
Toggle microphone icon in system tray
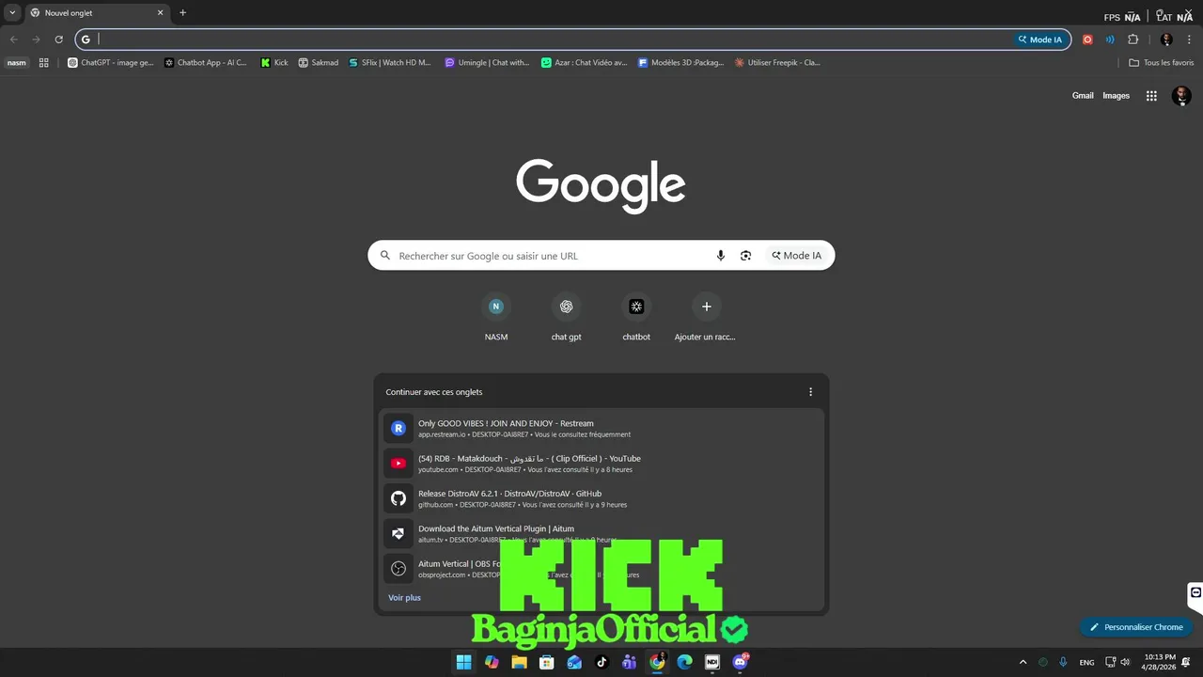(x=1063, y=662)
